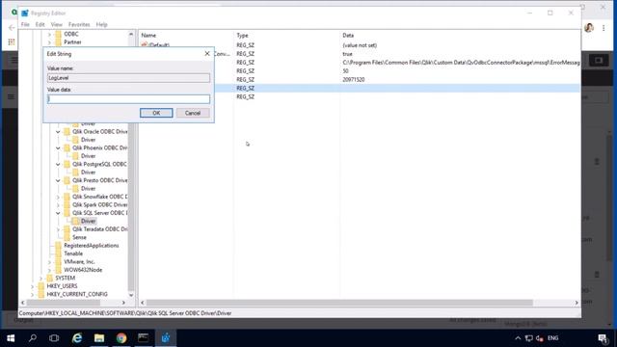Open the Help menu
Screen dimensions: 617x347
click(101, 24)
